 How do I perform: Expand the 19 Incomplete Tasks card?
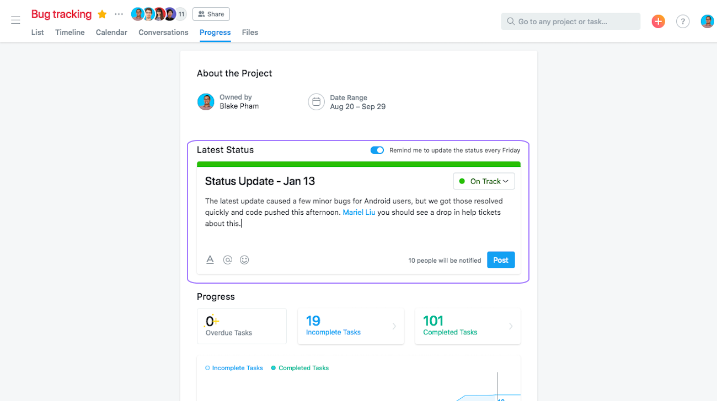click(351, 326)
